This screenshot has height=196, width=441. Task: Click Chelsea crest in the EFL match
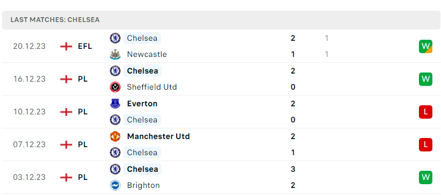115,38
